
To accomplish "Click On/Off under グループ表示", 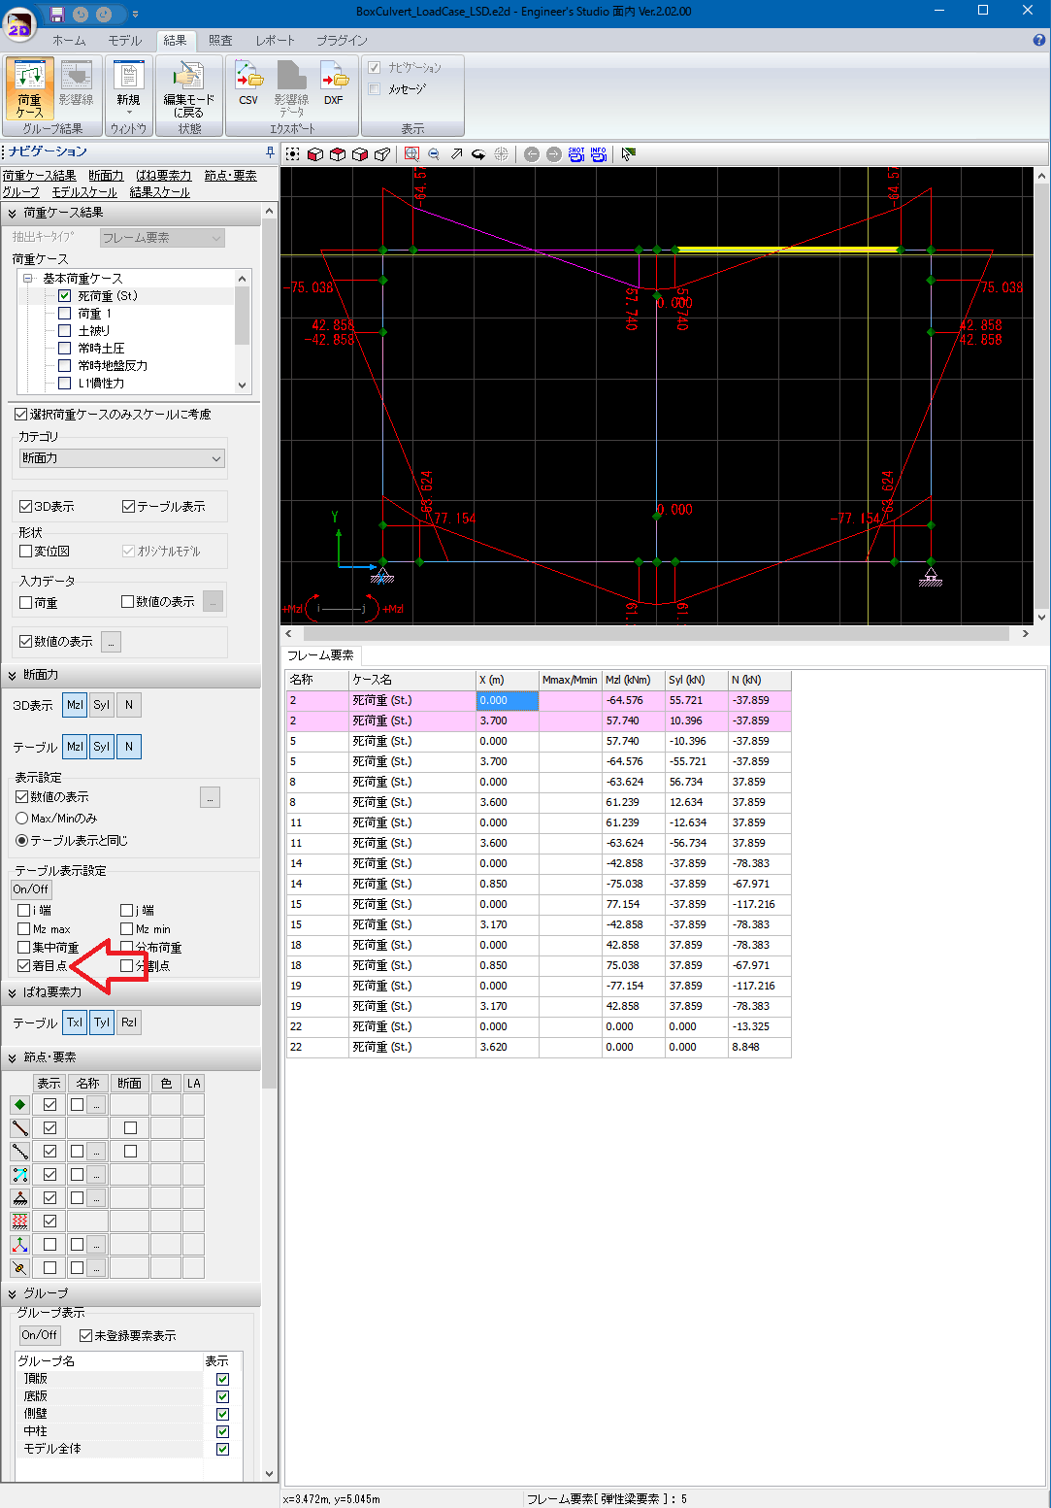I will tap(40, 1335).
